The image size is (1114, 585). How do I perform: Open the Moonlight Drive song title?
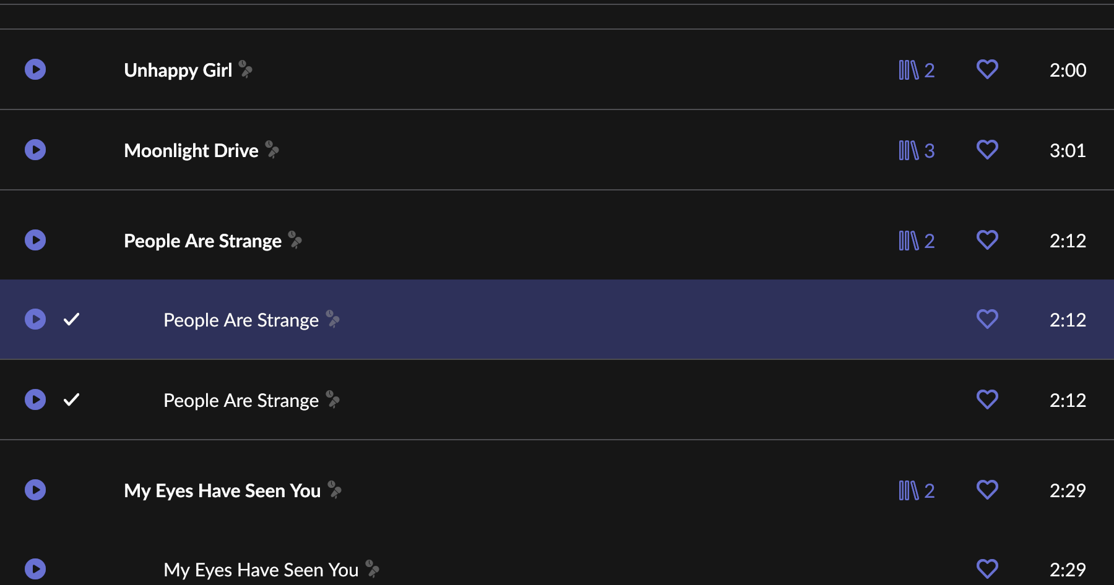click(191, 150)
